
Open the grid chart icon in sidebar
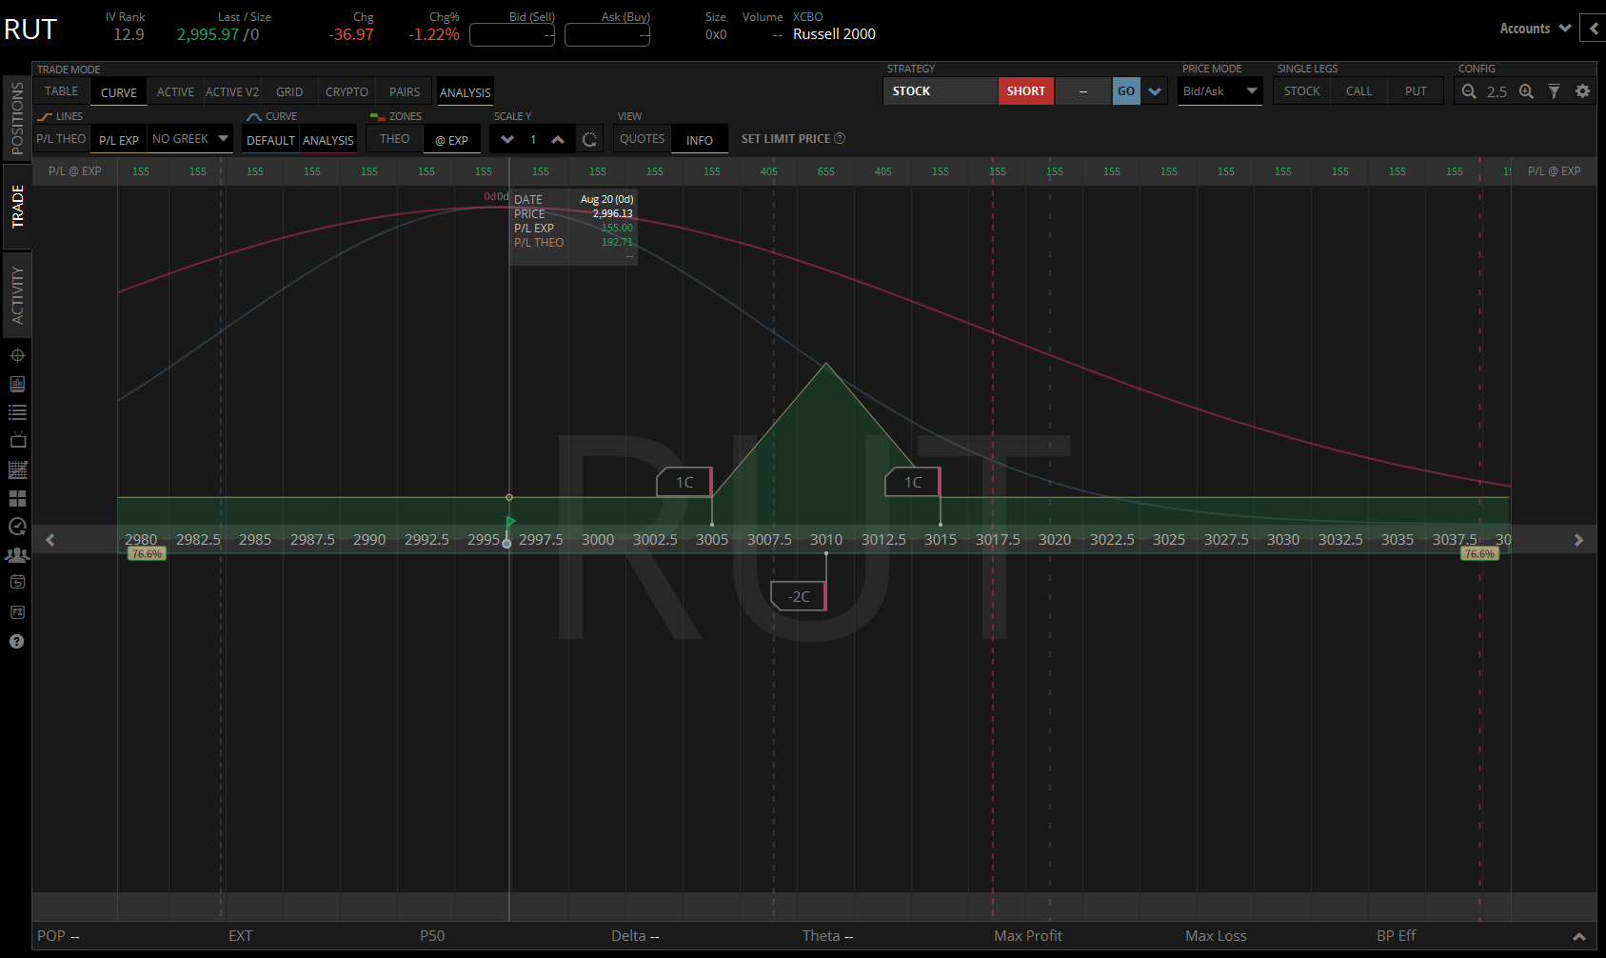pos(17,469)
